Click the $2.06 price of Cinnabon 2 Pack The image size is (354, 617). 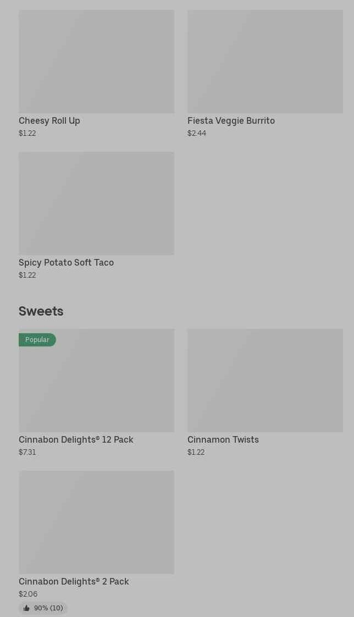pyautogui.click(x=28, y=594)
